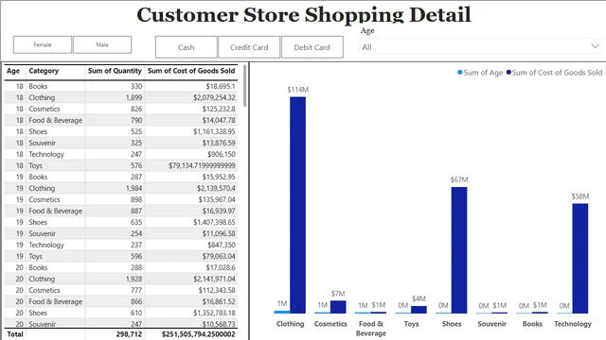Select cell $17,028.6 in table
The image size is (606, 340).
[x=221, y=267]
